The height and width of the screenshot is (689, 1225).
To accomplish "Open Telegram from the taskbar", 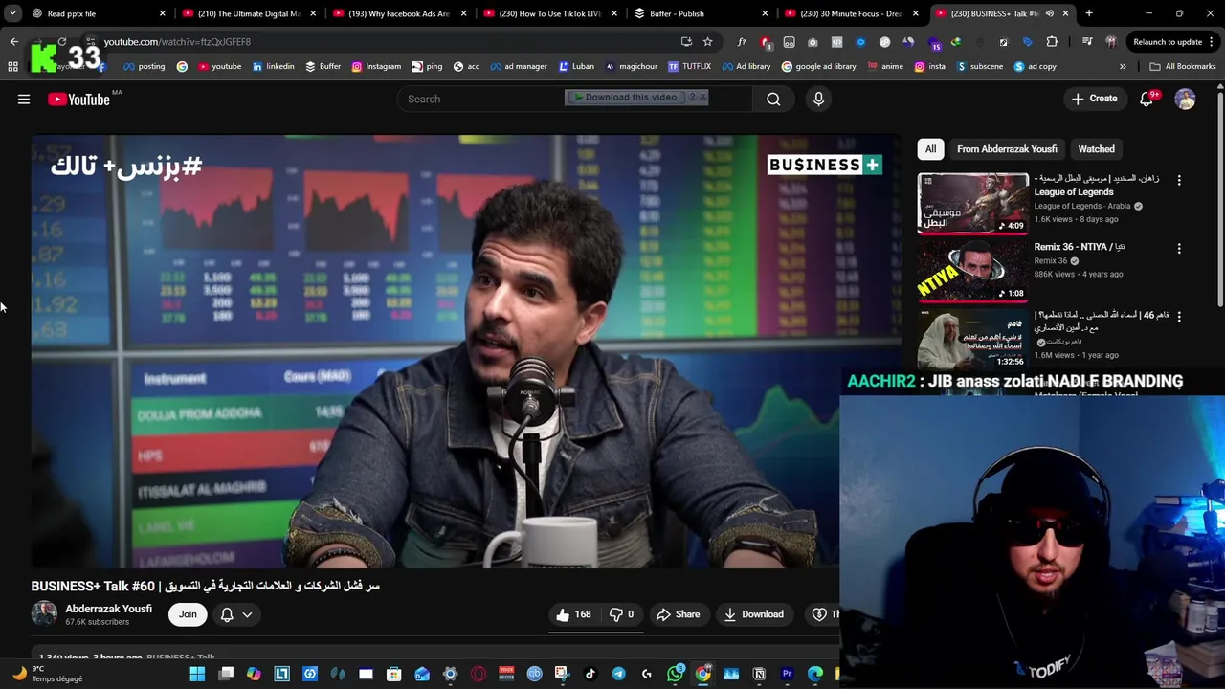I will click(618, 674).
